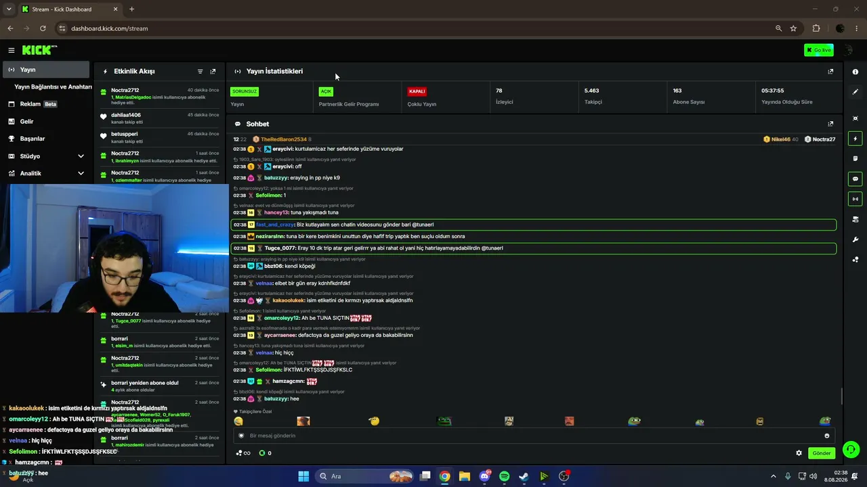The image size is (867, 487).
Task: Open the filter icon in Etkinlik Akışı
Action: (200, 71)
